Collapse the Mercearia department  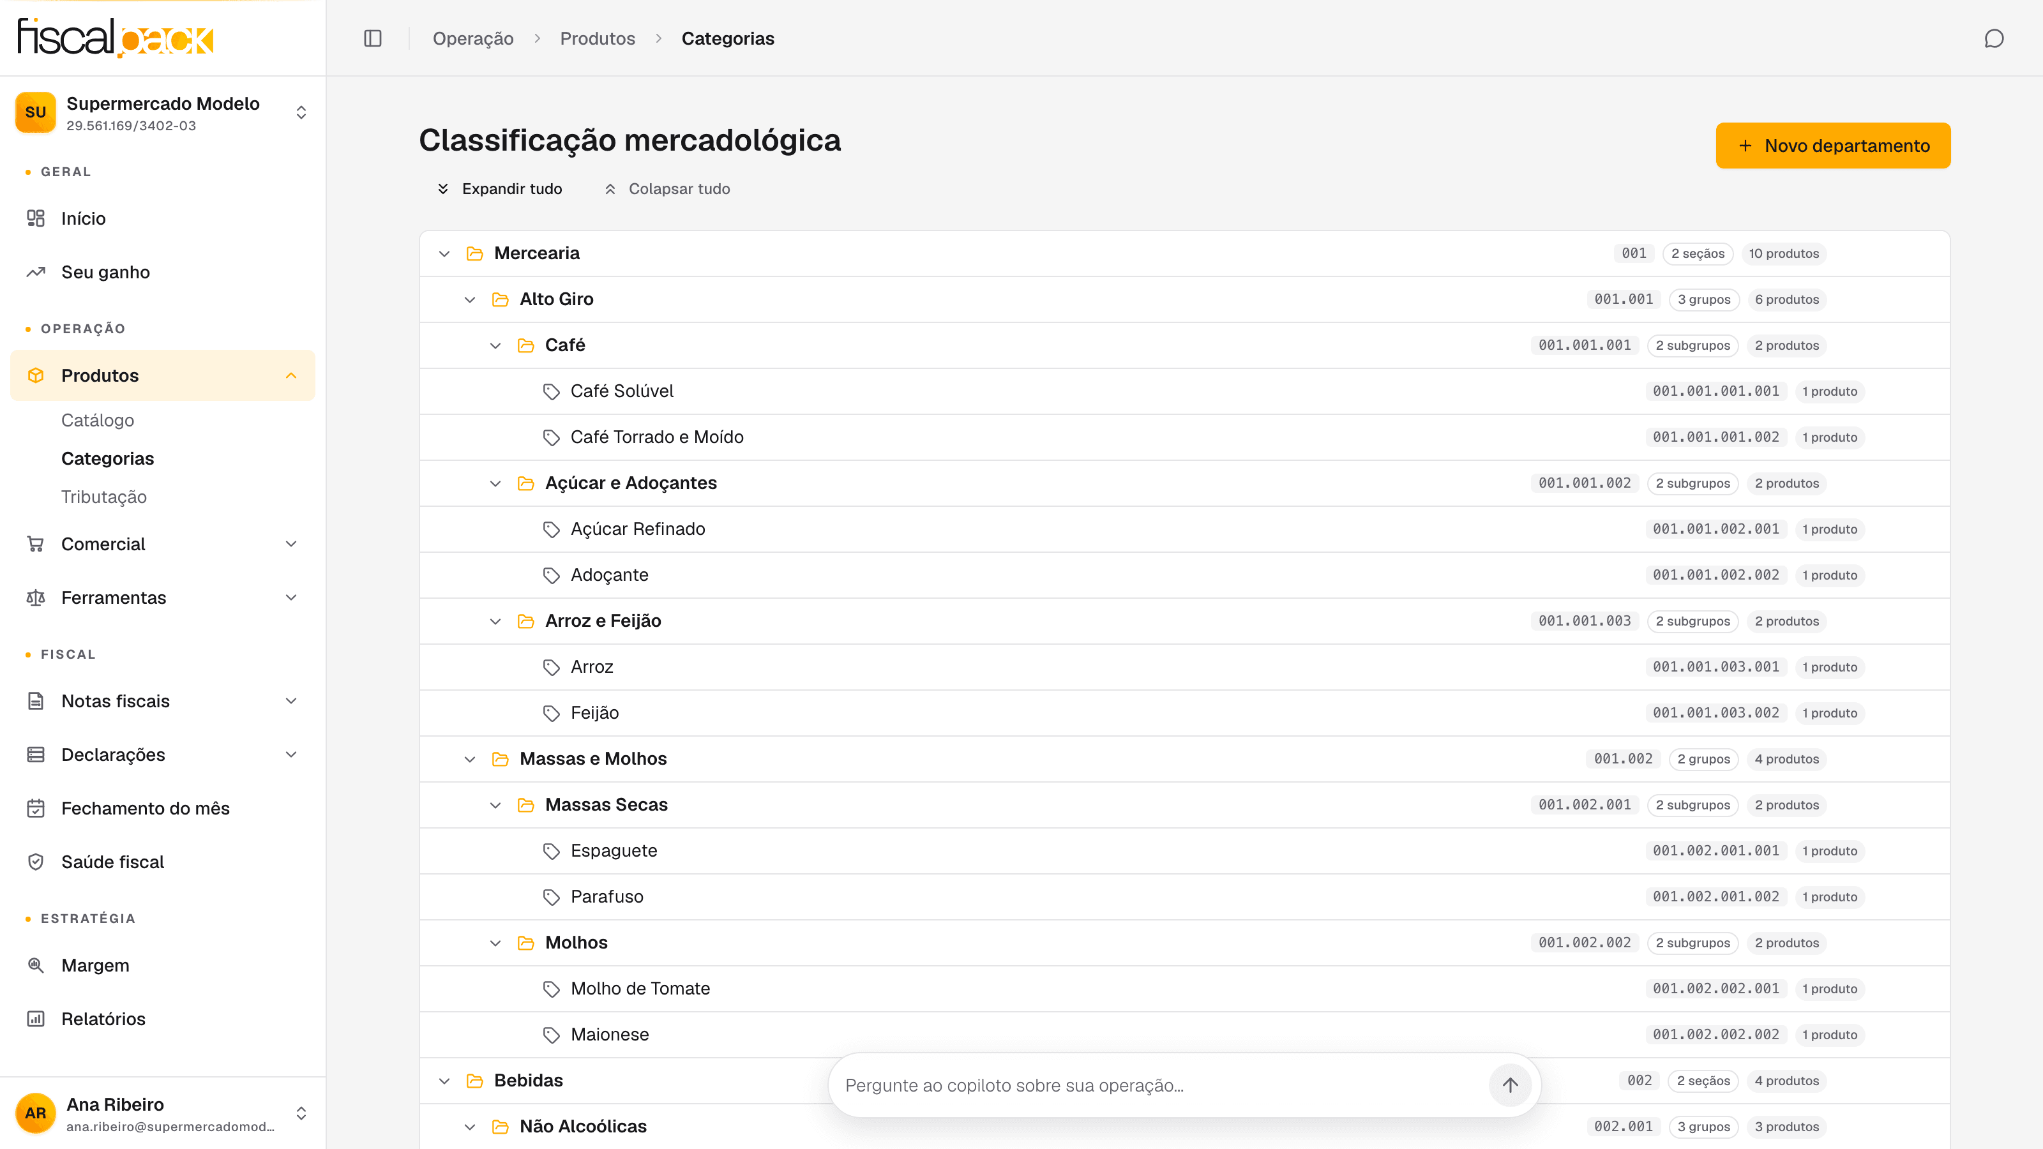click(444, 254)
